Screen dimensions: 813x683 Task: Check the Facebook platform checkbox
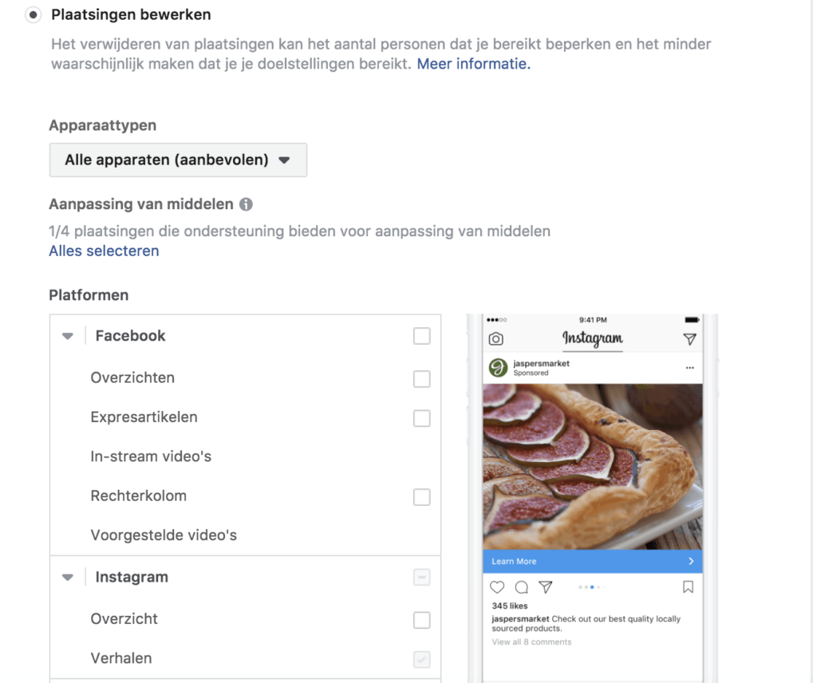(x=421, y=336)
